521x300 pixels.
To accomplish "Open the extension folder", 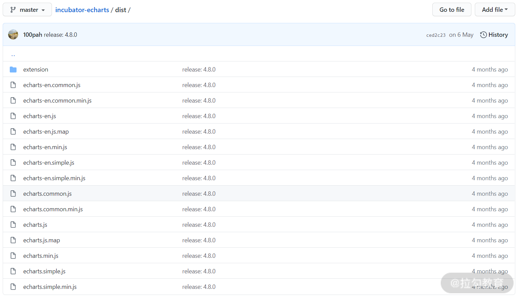I will (36, 70).
